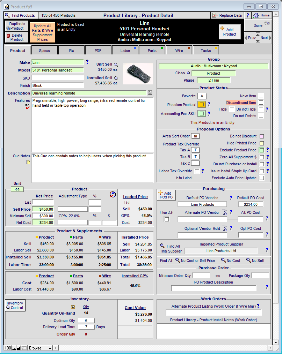Click the question mark beside Make
Viewport: 282px width, 354px height.
coord(87,62)
